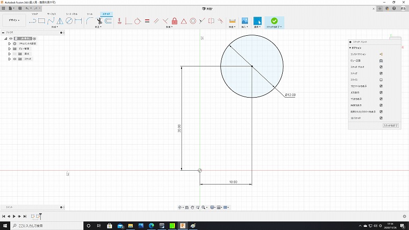Click the Insert image icon
409x230 pixels.
[x=244, y=21]
